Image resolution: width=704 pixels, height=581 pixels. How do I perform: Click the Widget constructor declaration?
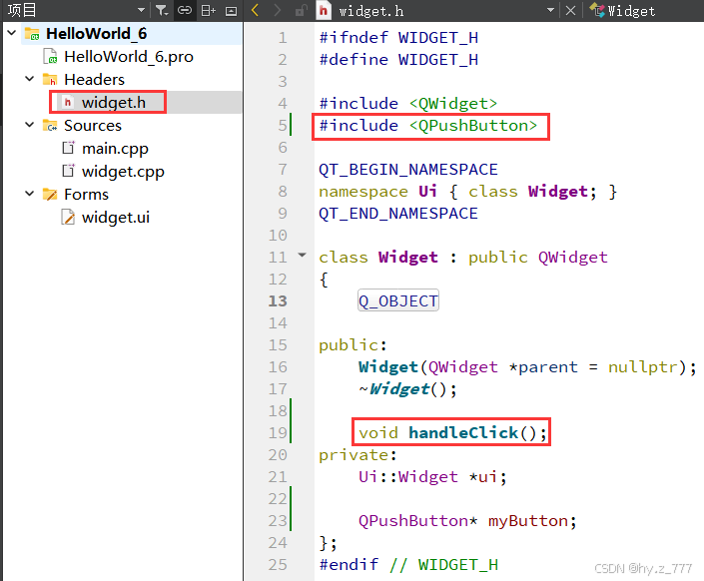click(527, 367)
